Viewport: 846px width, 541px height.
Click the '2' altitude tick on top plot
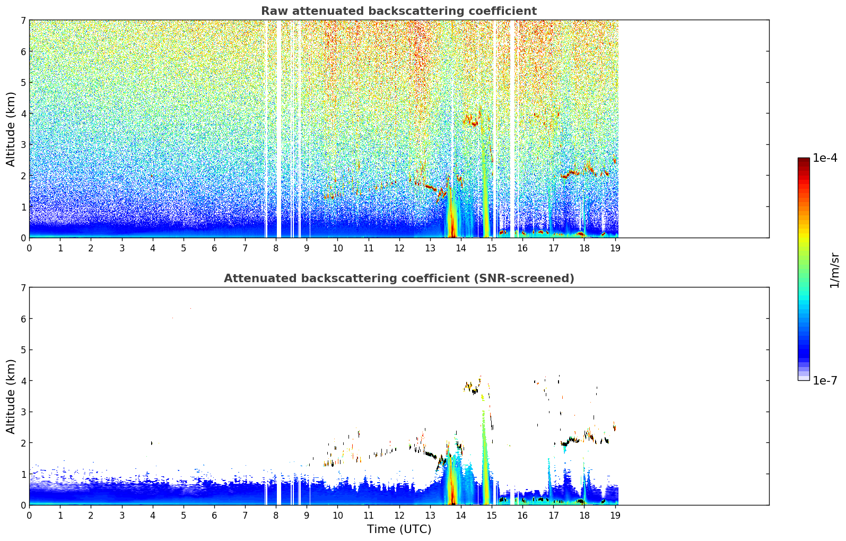tap(23, 176)
